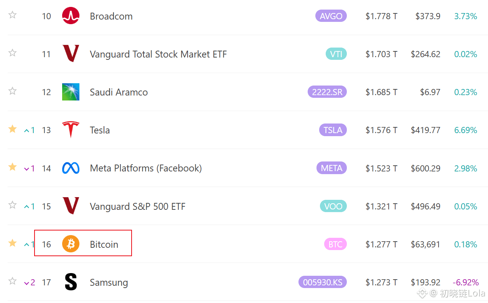Screen dimensions: 488x303
Task: Open the Bitcoin name link
Action: (104, 244)
